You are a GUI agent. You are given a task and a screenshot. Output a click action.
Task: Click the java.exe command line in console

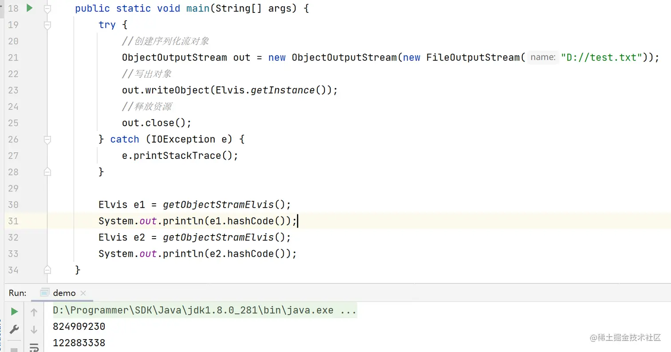pos(205,310)
